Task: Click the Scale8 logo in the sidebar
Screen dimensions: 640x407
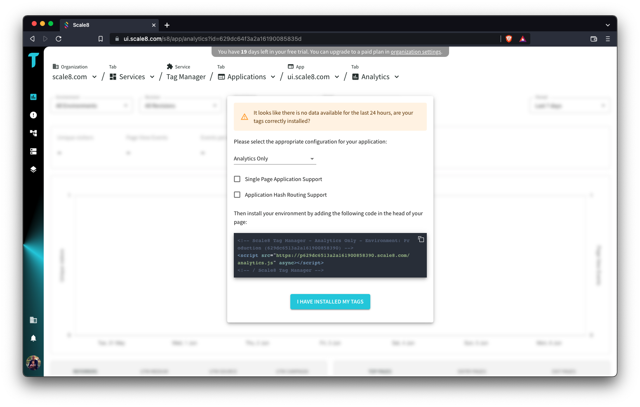Action: coord(33,60)
